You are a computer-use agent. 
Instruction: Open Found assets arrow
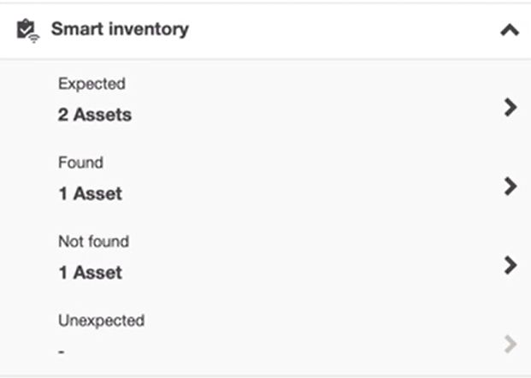coord(510,186)
